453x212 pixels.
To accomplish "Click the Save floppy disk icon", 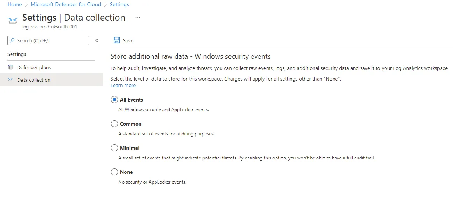I will point(117,40).
